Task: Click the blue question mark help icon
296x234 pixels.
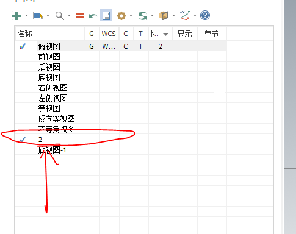Action: point(205,15)
